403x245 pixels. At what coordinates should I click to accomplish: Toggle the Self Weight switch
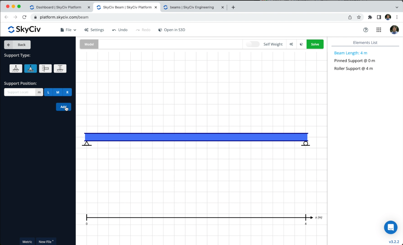(x=252, y=44)
